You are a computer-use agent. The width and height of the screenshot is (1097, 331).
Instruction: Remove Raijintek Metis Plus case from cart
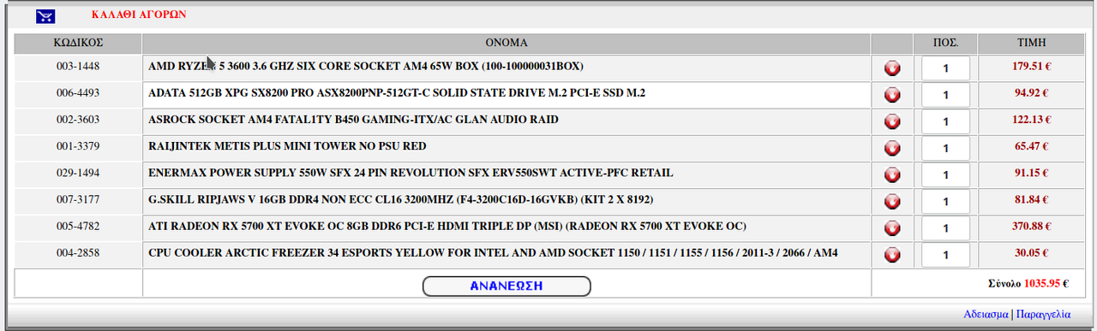tap(892, 148)
